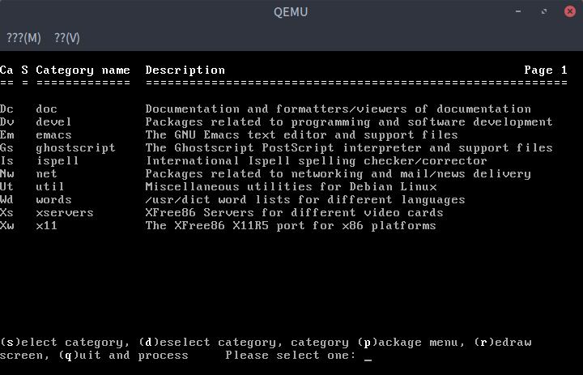Click the prompt cursor after 'Please select one:'
583x375 pixels.
pos(368,356)
